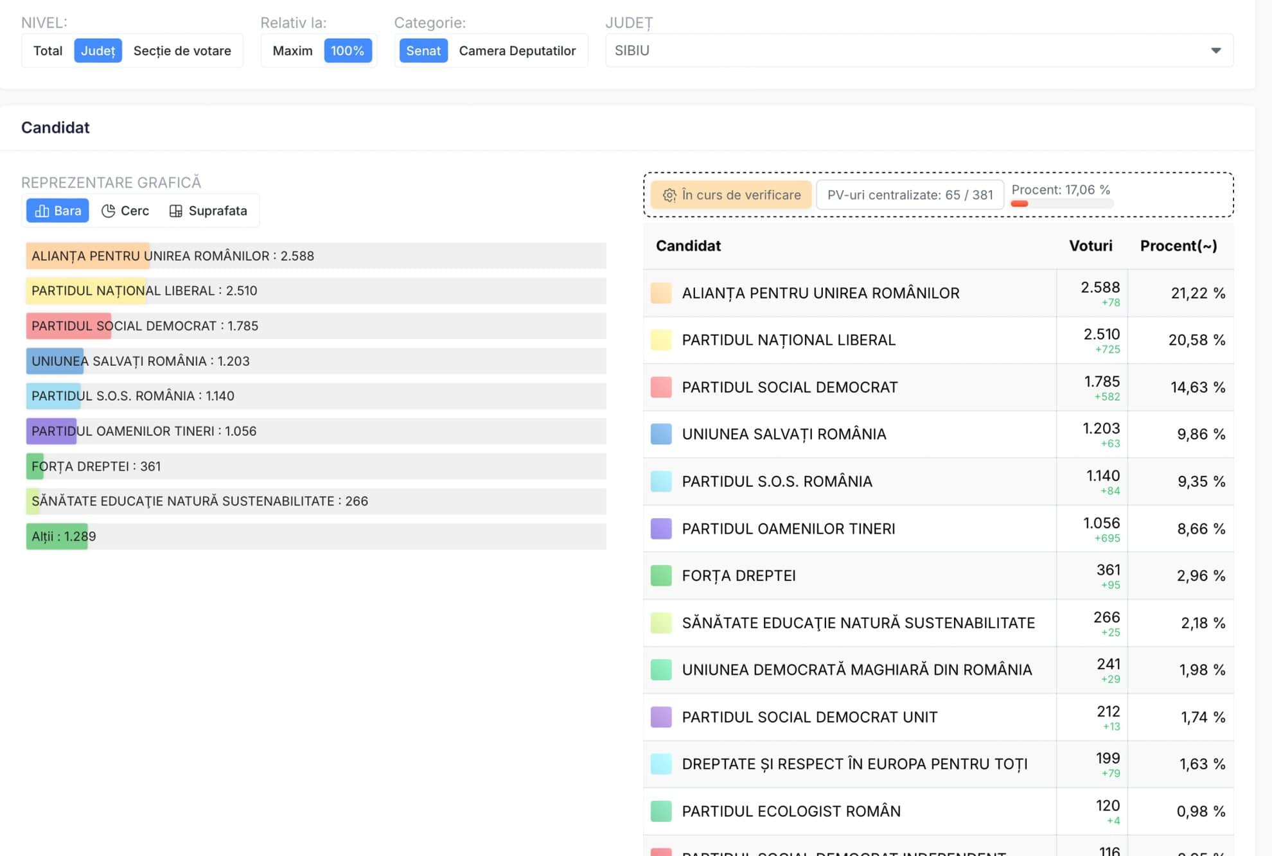Screen dimensions: 1272x856
Task: Click the yellow swatch for PARTIDUL NAȚIONAL LIBERAL
Action: pyautogui.click(x=661, y=340)
